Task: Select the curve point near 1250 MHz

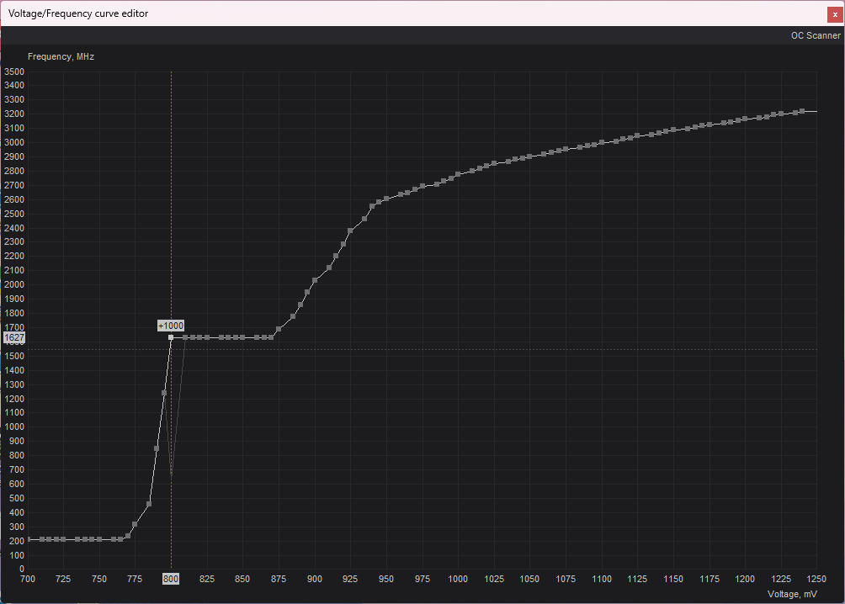Action: coord(164,393)
